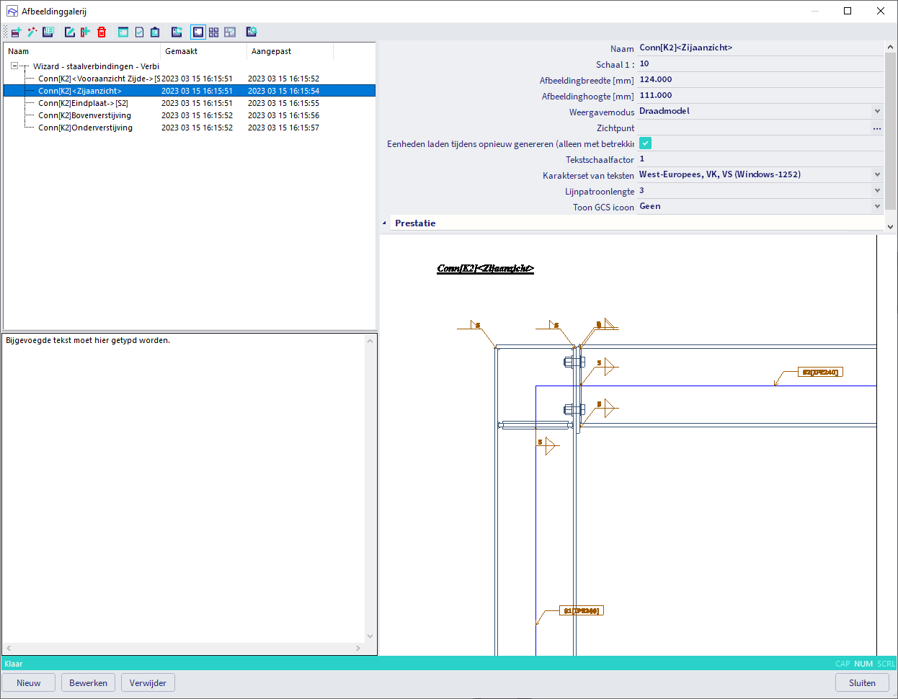Click the text area scroll-up arrow

pyautogui.click(x=370, y=340)
